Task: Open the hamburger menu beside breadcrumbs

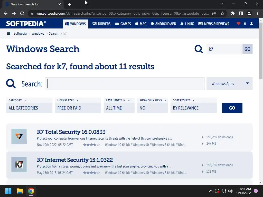Action: [8, 34]
